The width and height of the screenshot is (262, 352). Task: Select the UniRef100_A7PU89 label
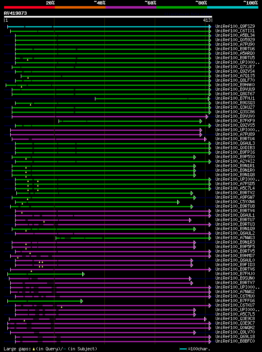click(x=235, y=134)
